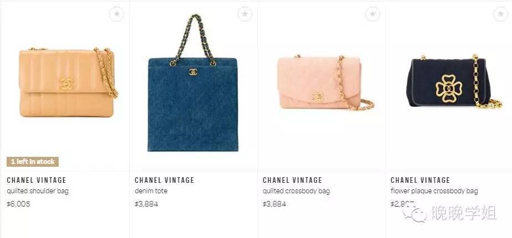Click Chanel Vintage brand above denim tote

click(x=164, y=180)
